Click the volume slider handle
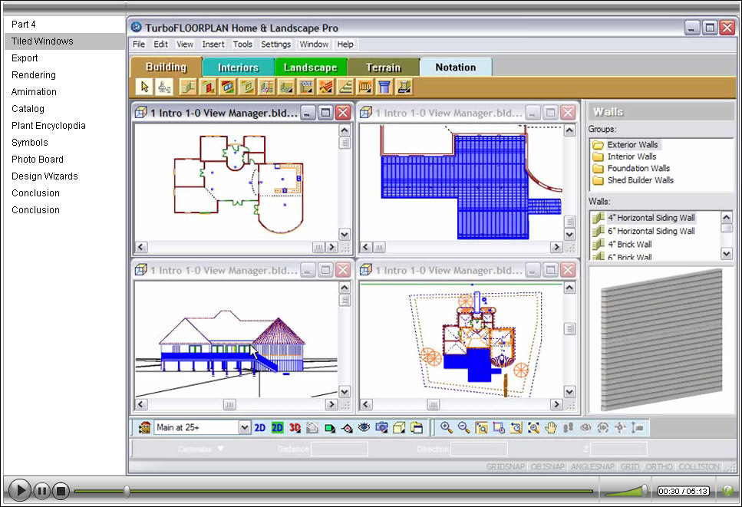Image resolution: width=742 pixels, height=507 pixels. pyautogui.click(x=644, y=490)
